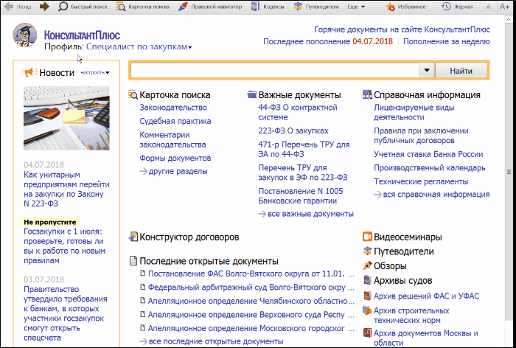Image resolution: width=516 pixels, height=348 pixels.
Task: Open Технические регламенты link
Action: (x=421, y=181)
